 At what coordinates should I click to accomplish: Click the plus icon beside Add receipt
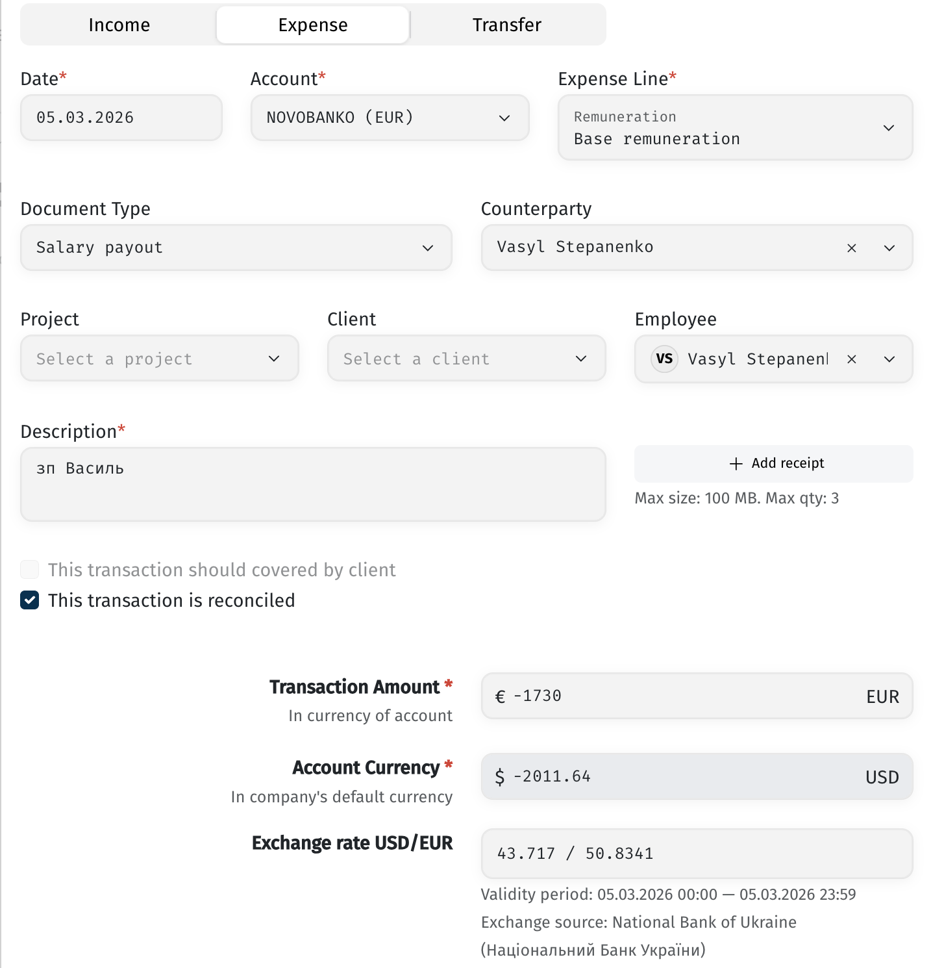coord(736,464)
